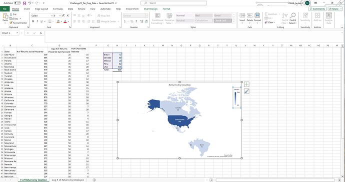Toggle Underline formatting
Viewport: 345px width, 182px height.
coord(41,21)
